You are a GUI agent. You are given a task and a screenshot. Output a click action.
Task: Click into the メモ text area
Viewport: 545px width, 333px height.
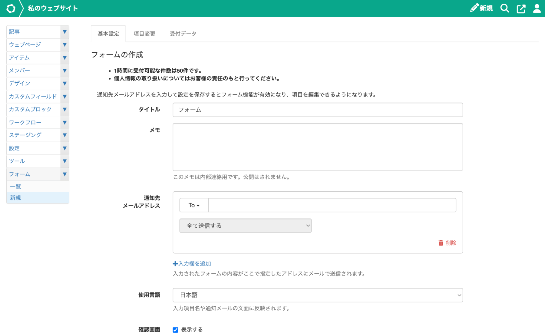317,147
